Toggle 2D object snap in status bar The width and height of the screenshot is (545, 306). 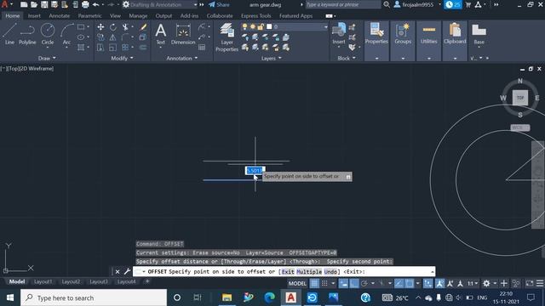pyautogui.click(x=410, y=283)
